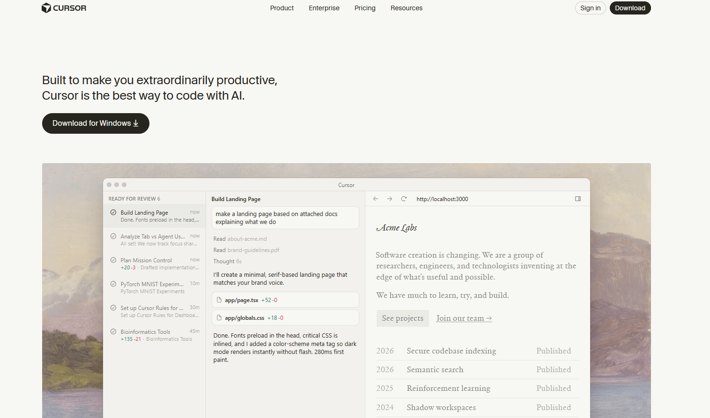The height and width of the screenshot is (418, 710).
Task: Click the Cursor logo icon in the header
Action: 46,7
